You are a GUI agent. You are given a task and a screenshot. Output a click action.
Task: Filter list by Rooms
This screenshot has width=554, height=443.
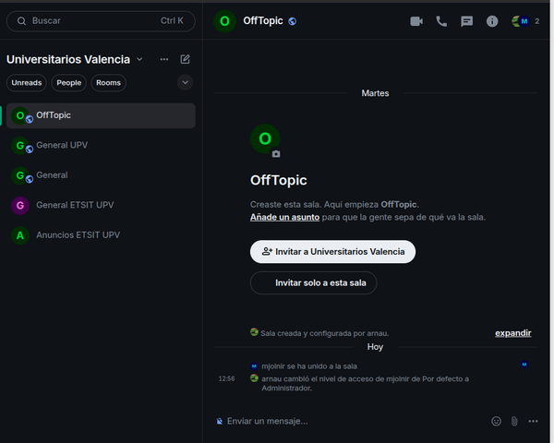click(108, 83)
